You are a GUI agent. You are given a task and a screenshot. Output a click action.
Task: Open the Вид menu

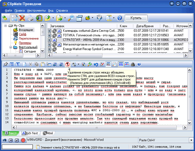pyautogui.click(x=51, y=11)
